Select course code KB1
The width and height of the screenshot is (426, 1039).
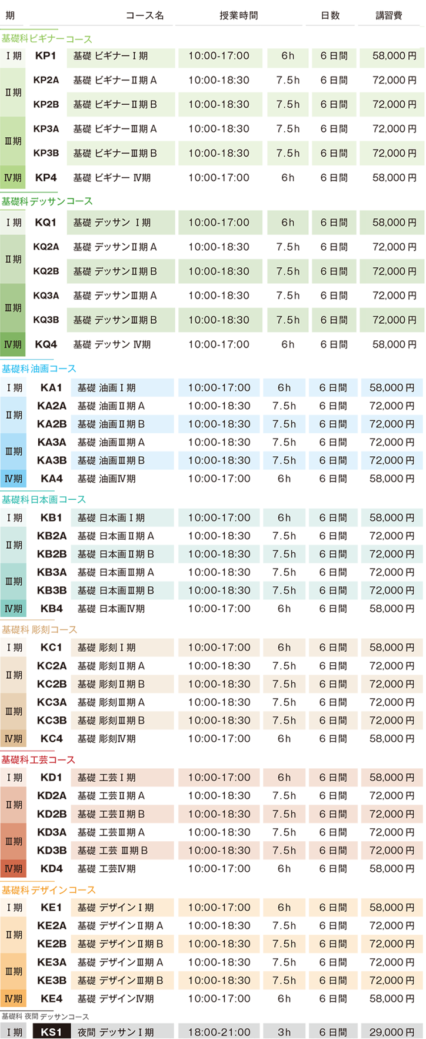coord(51,517)
